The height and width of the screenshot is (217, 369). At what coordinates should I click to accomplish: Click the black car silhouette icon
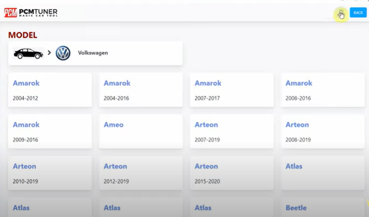(x=28, y=54)
